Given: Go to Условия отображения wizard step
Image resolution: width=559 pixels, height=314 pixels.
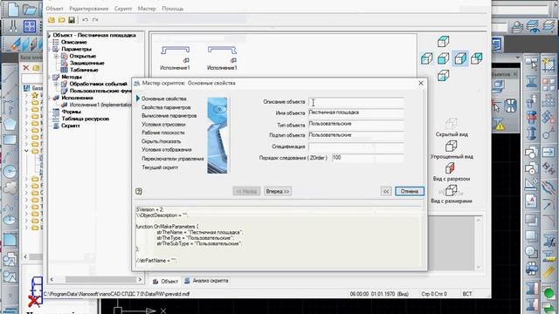Looking at the screenshot, I should pyautogui.click(x=167, y=149).
